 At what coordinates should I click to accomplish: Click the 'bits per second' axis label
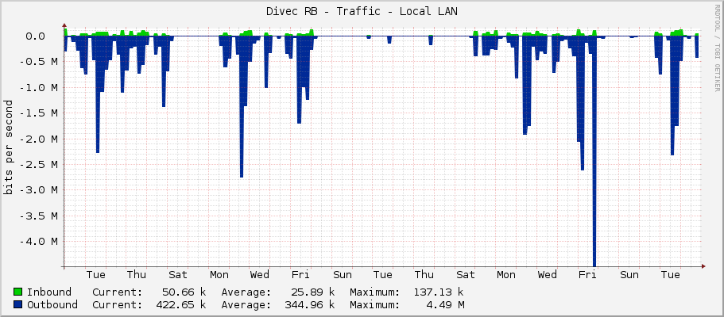[8, 147]
